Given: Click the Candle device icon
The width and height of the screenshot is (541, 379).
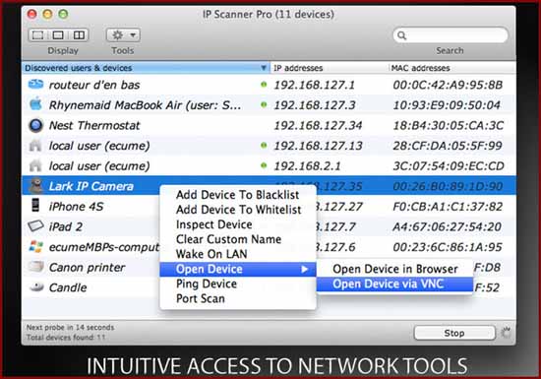Looking at the screenshot, I should point(36,286).
